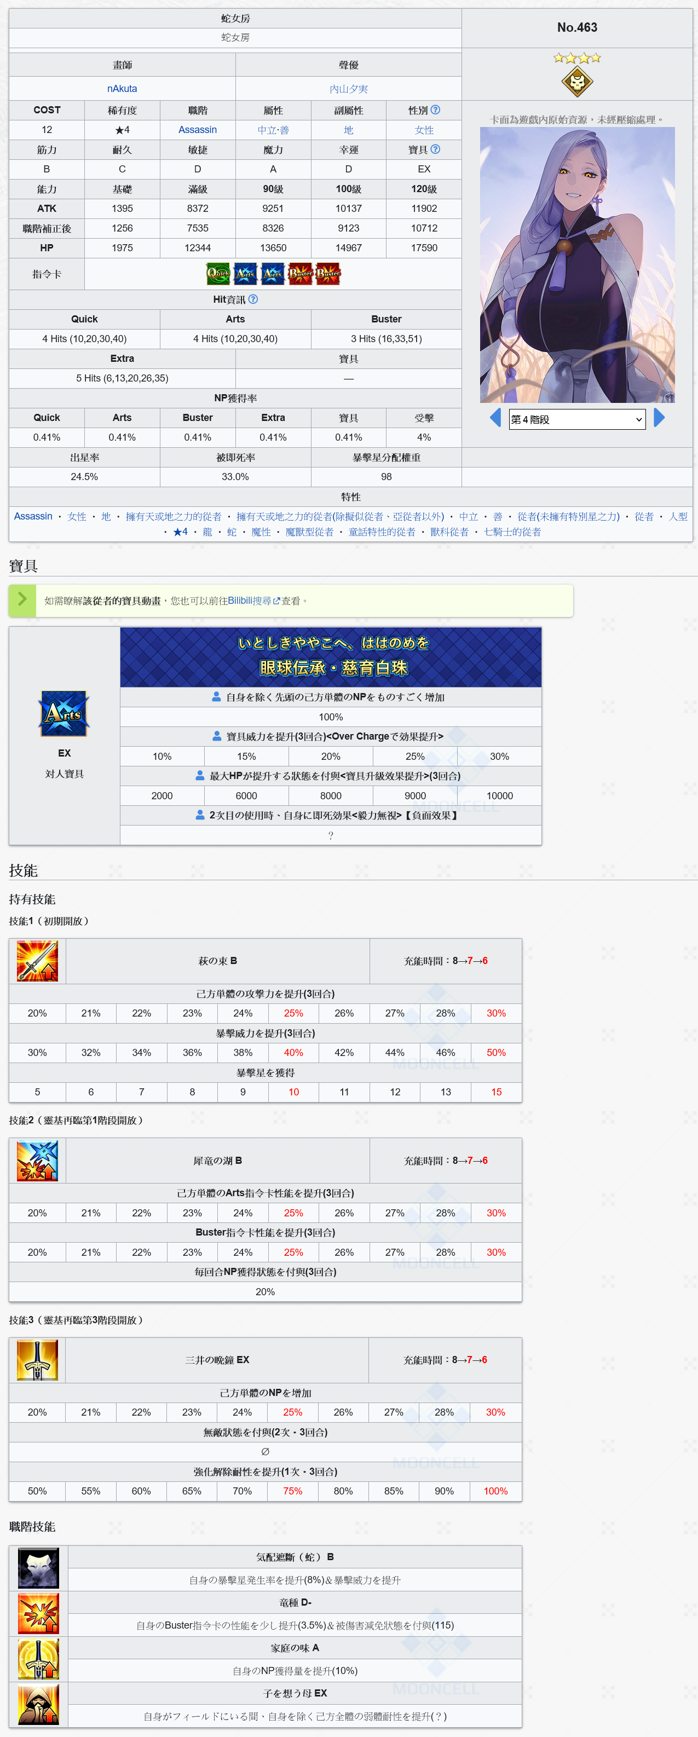This screenshot has width=698, height=1737.
Task: Click the 七騎士的從者 trait link
Action: click(512, 532)
